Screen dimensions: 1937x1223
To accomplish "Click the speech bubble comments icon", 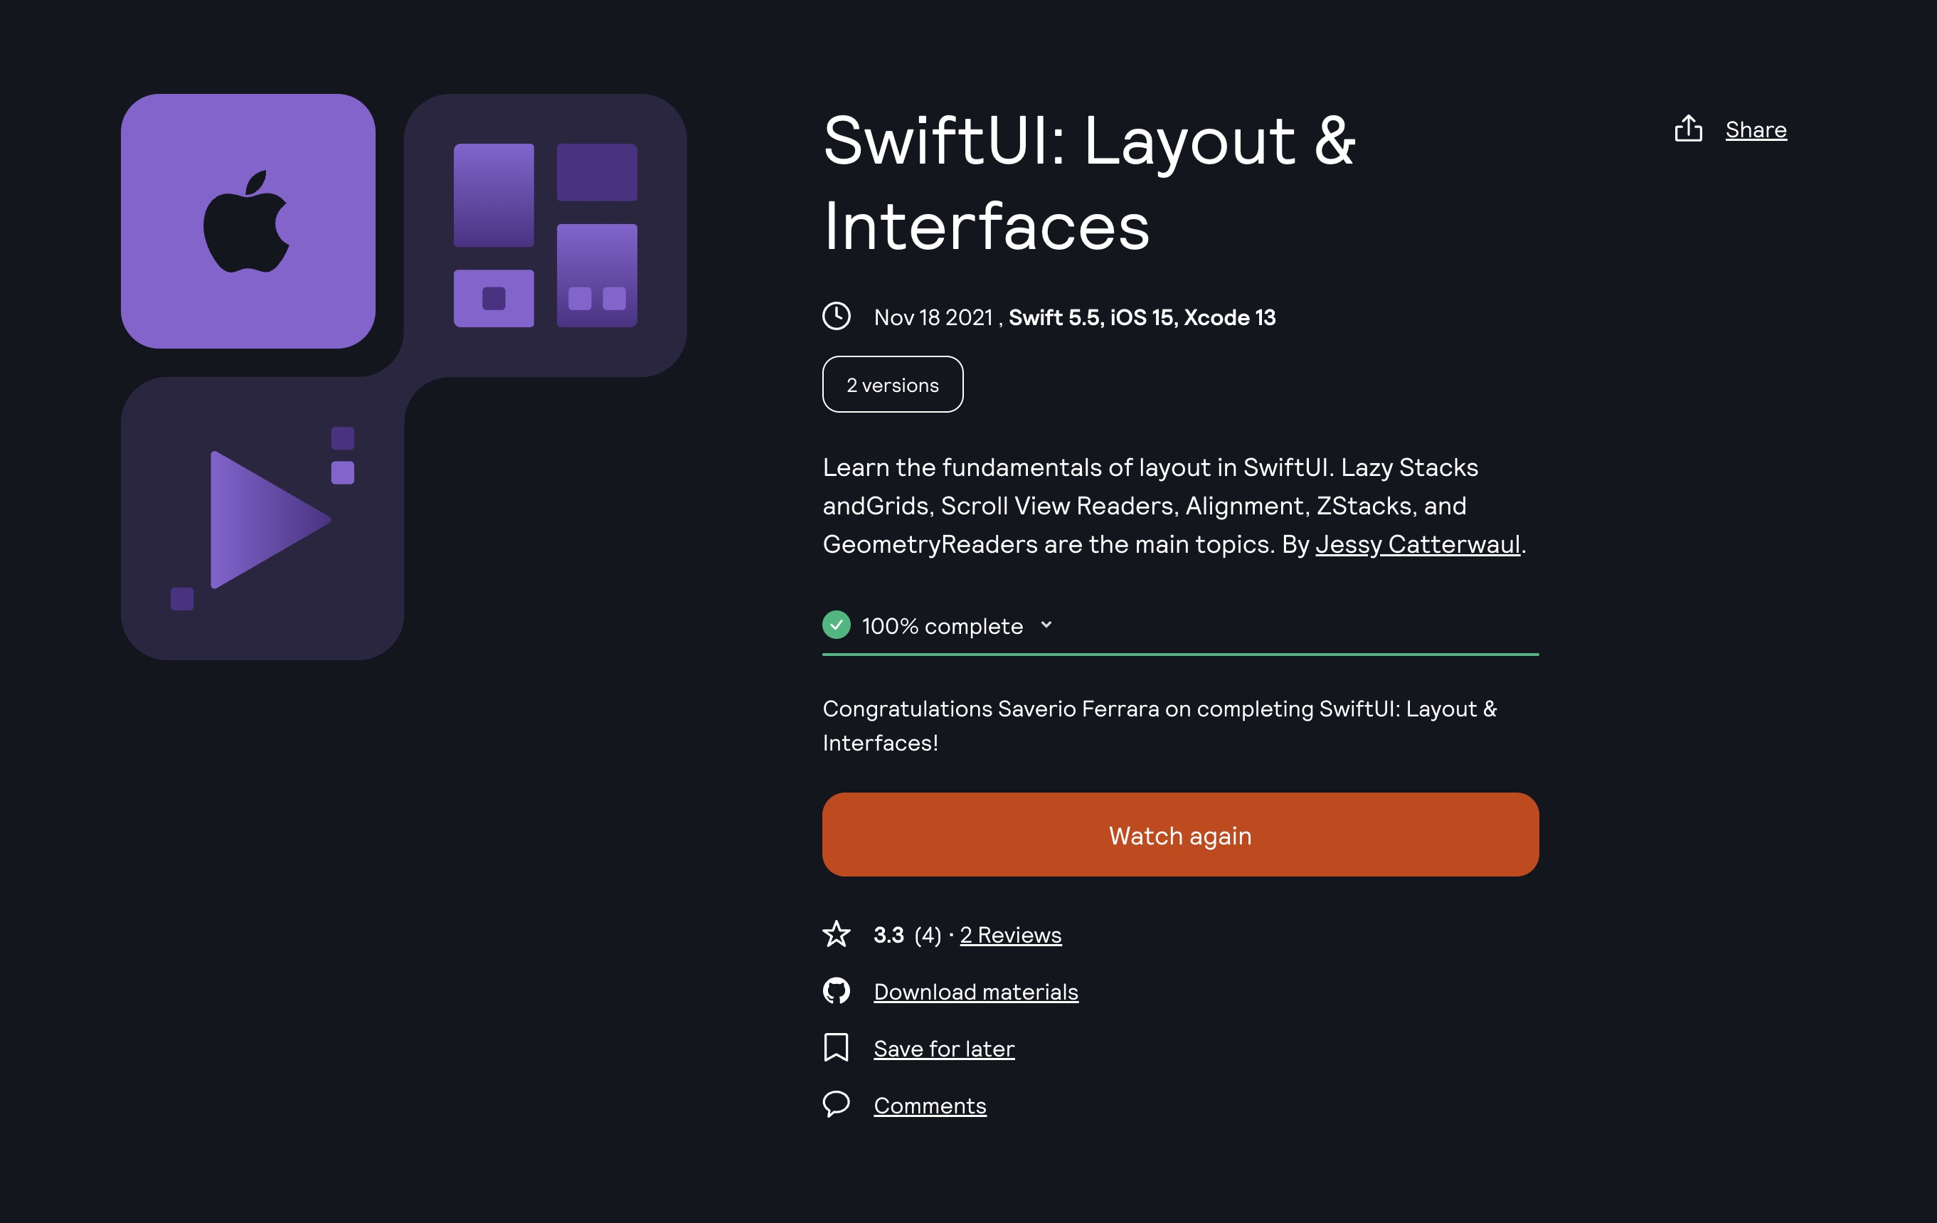I will click(837, 1104).
